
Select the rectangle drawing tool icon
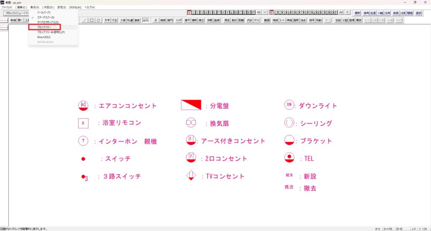[x=91, y=20]
